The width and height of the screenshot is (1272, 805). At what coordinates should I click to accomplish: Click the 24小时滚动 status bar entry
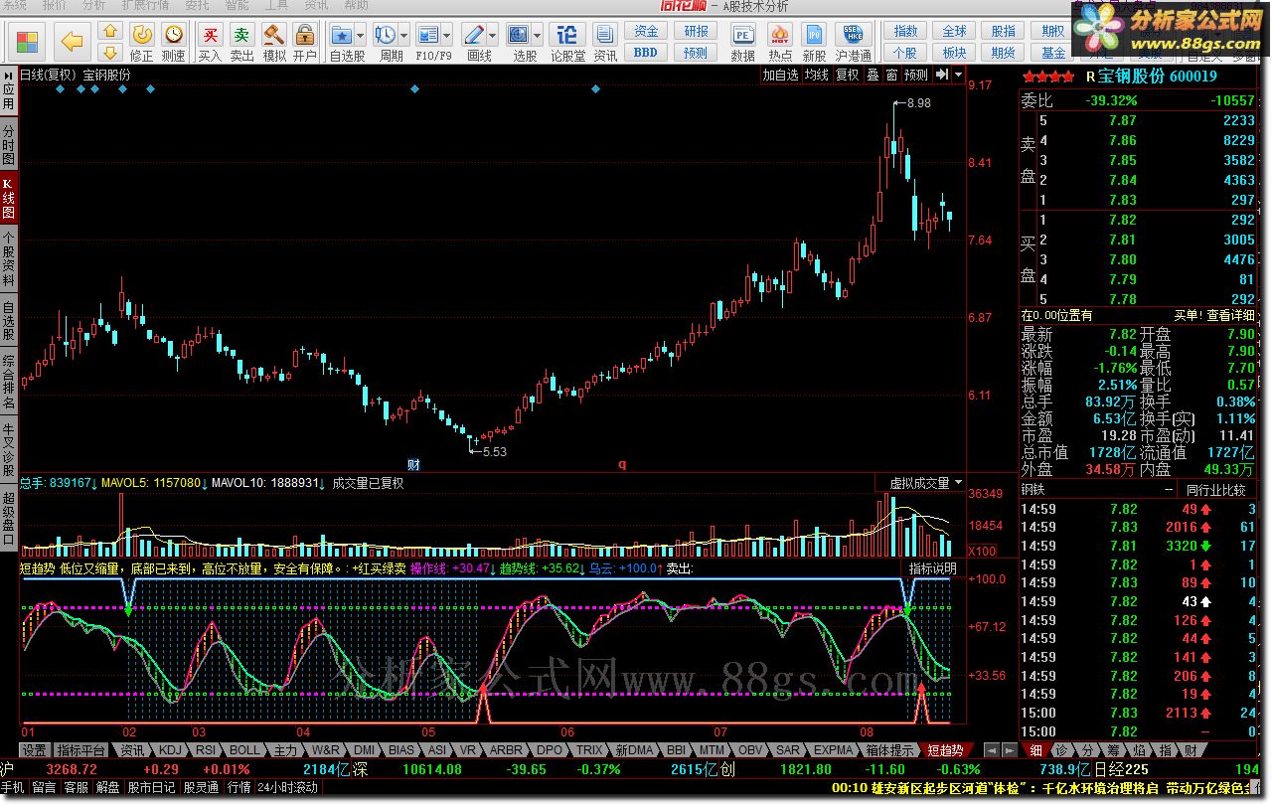[x=288, y=787]
